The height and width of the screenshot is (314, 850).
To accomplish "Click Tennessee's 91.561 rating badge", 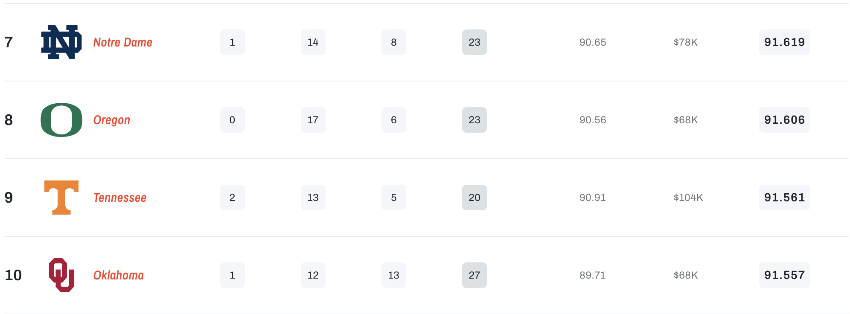I will point(784,198).
